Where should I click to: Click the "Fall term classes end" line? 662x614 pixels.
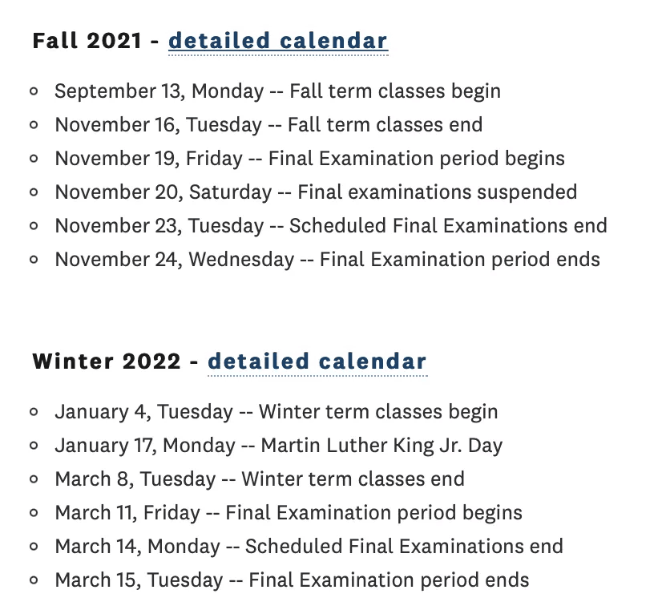click(268, 125)
